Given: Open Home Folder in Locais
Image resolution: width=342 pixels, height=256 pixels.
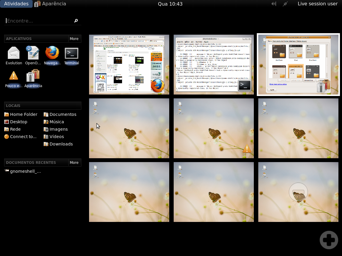Looking at the screenshot, I should point(21,114).
